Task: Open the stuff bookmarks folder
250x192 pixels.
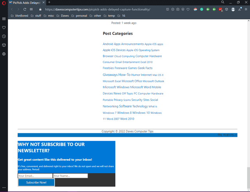Action: click(36, 16)
